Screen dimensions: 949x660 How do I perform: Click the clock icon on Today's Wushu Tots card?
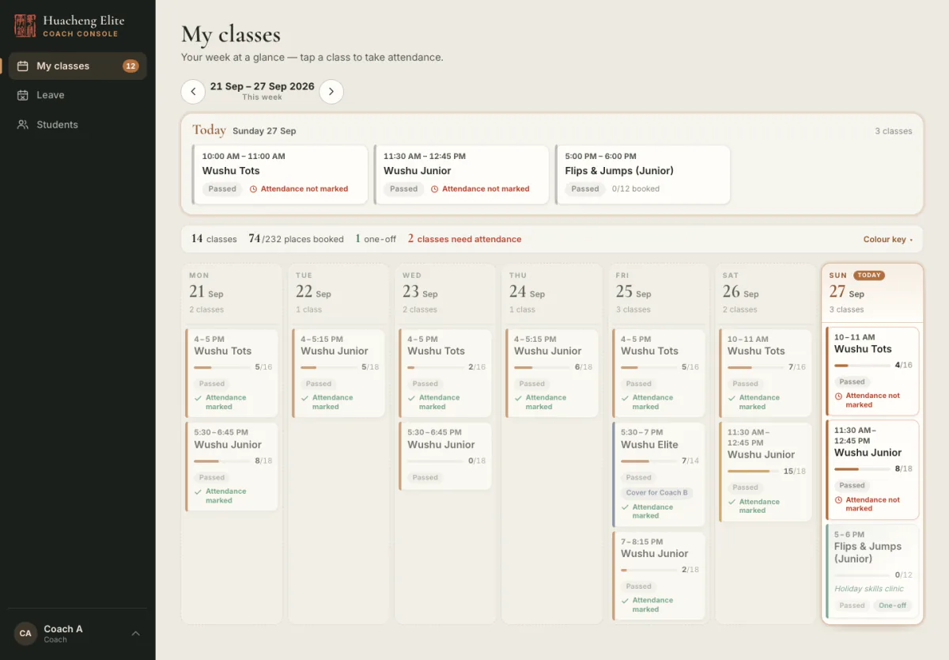254,189
